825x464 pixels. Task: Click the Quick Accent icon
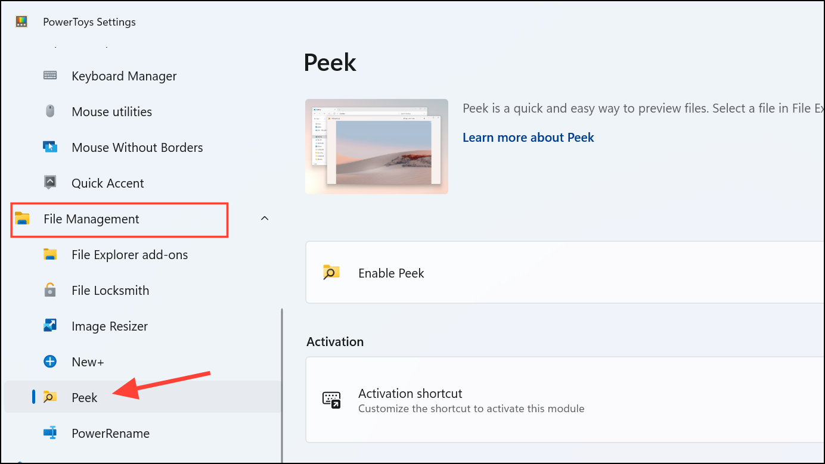point(50,183)
